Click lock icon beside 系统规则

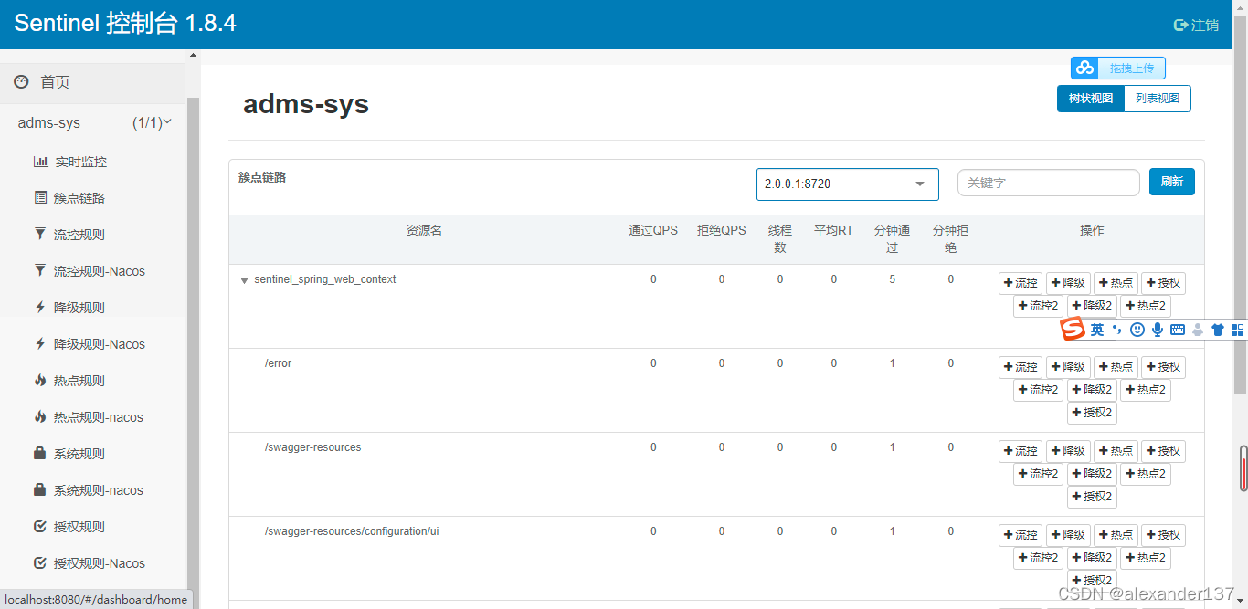[x=39, y=453]
